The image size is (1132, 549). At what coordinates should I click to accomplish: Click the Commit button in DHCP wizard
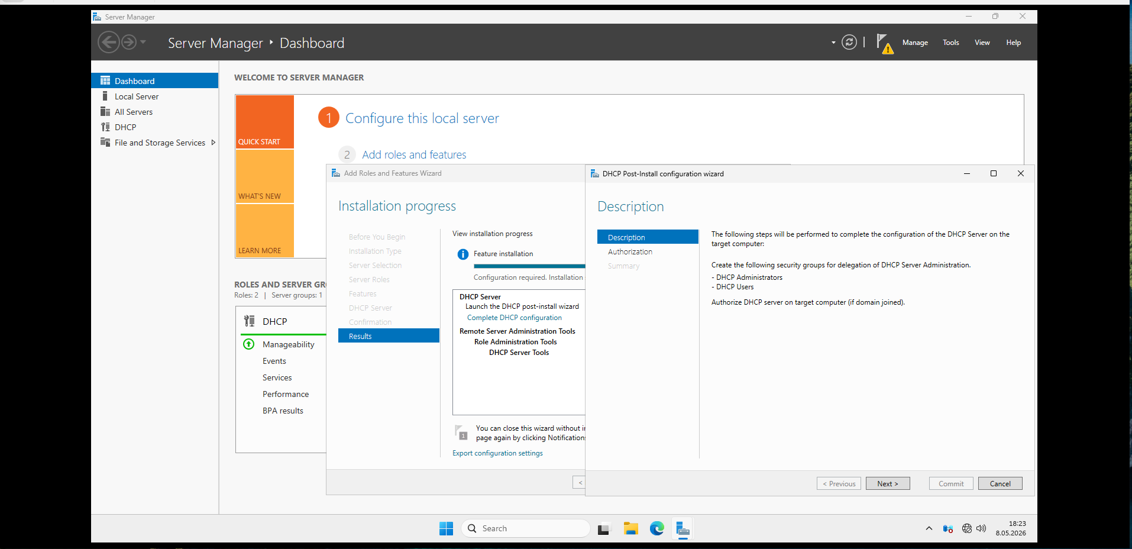pos(951,483)
